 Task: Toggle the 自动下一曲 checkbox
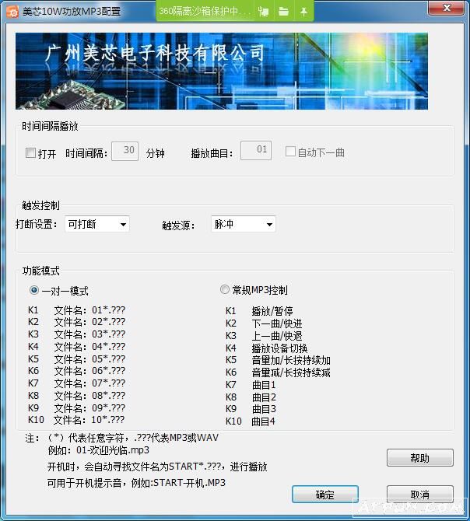click(290, 152)
